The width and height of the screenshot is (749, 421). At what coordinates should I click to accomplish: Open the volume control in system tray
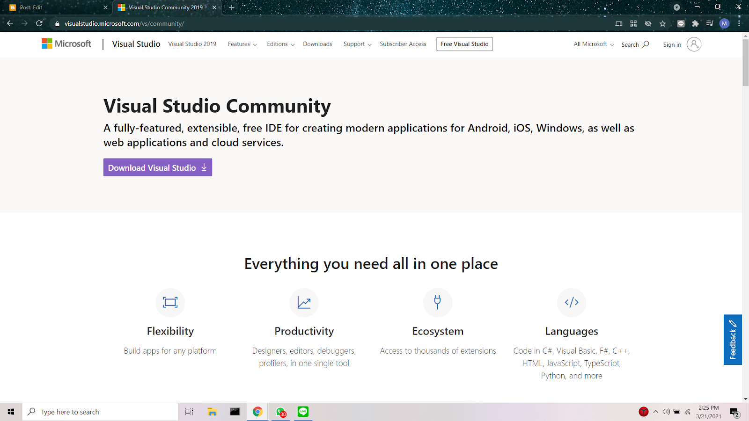(666, 412)
